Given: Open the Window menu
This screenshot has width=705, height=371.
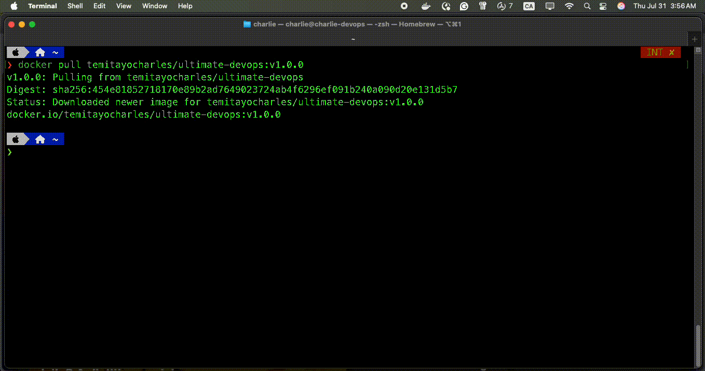Looking at the screenshot, I should click(x=155, y=6).
